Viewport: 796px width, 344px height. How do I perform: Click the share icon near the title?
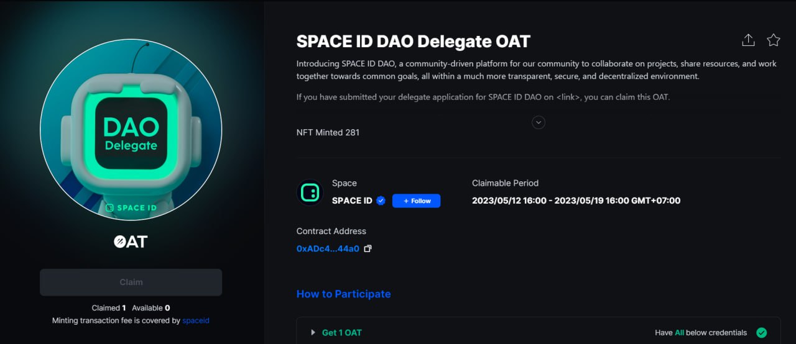click(x=748, y=40)
